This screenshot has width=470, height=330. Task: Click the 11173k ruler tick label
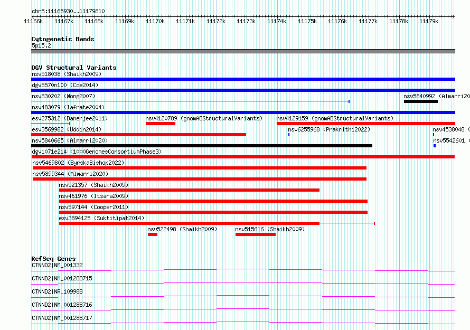(246, 21)
